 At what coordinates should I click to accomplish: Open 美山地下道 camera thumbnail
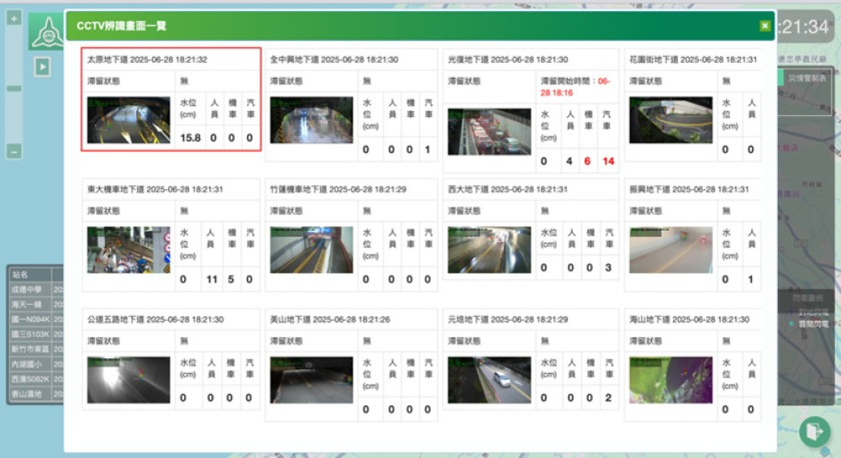tap(312, 380)
